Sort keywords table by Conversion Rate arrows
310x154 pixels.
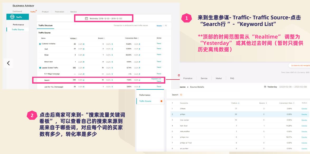pos(294,103)
